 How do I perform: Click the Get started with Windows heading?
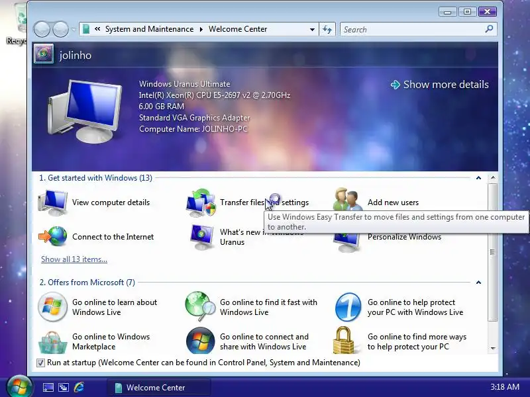95,178
